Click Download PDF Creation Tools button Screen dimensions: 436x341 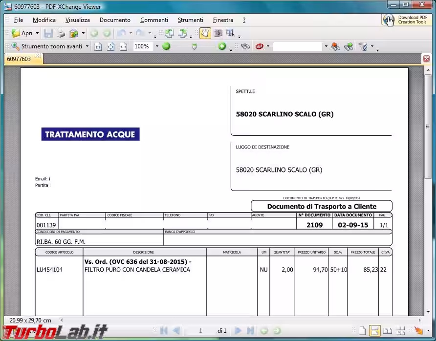(x=405, y=20)
